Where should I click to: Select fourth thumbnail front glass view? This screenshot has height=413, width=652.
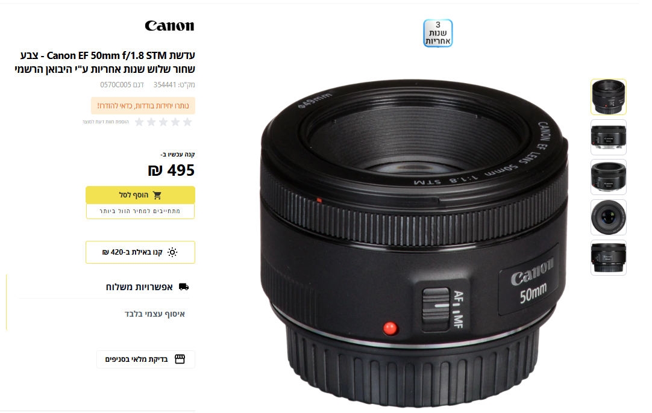point(609,217)
